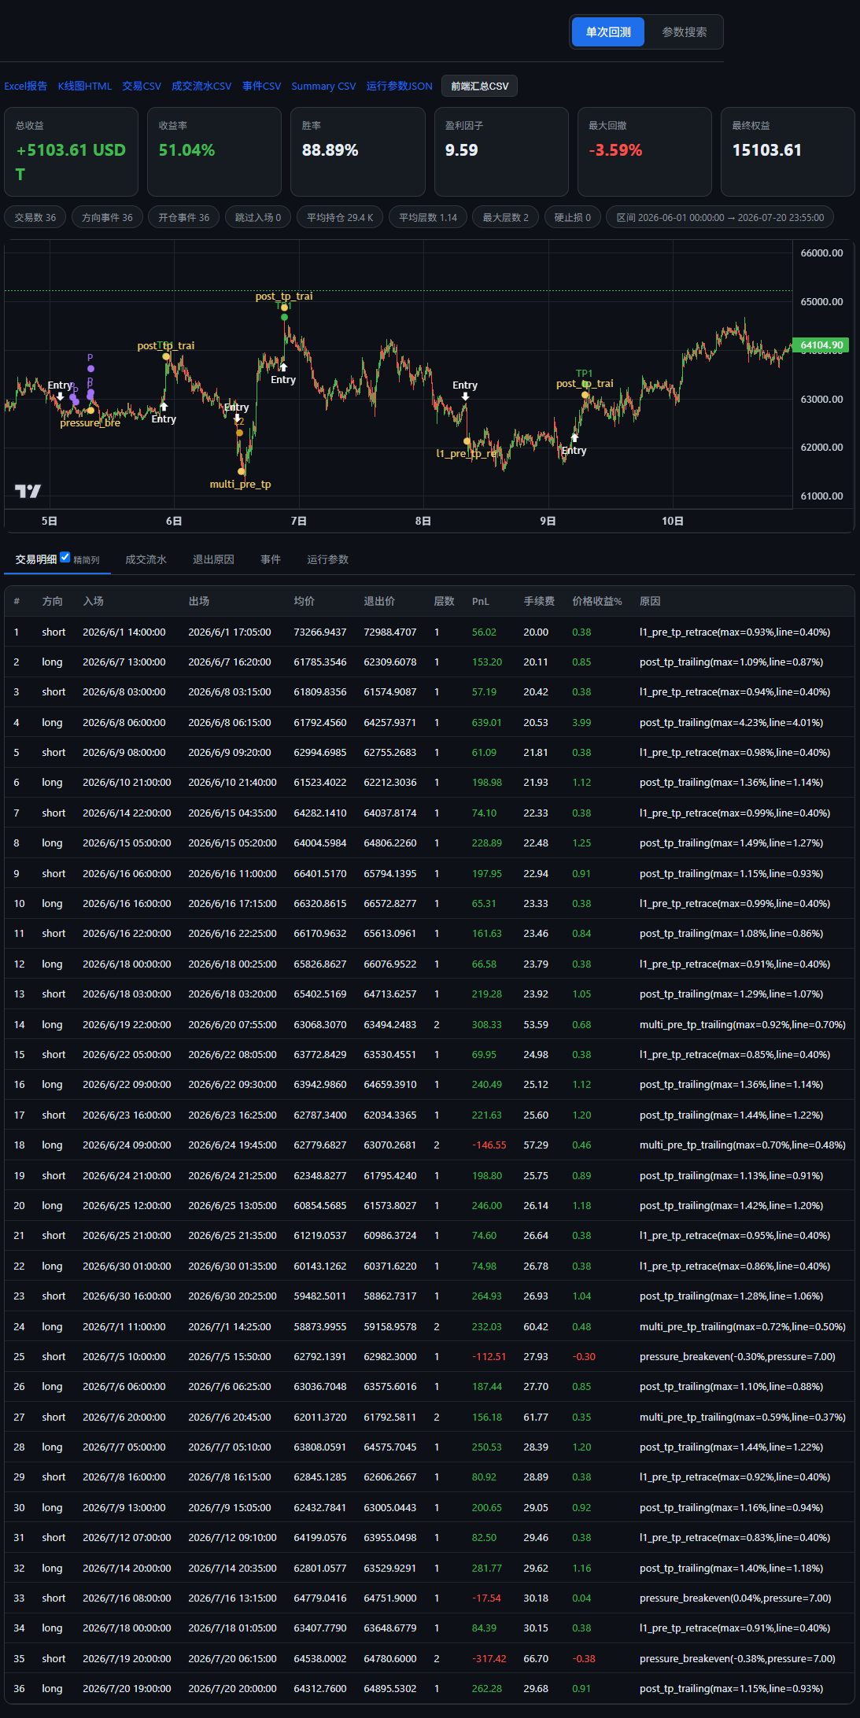This screenshot has width=860, height=1718.
Task: Open the K线图HTML link
Action: (85, 86)
